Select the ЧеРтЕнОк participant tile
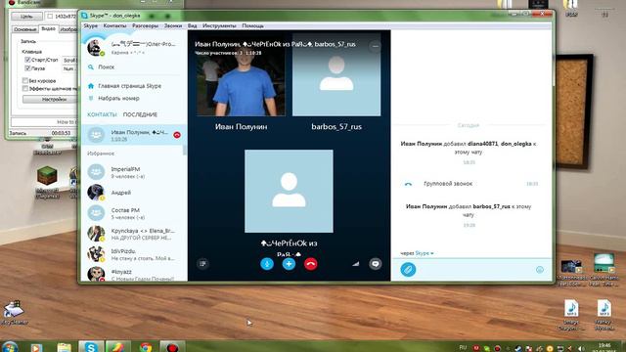The height and width of the screenshot is (352, 626). click(x=289, y=191)
